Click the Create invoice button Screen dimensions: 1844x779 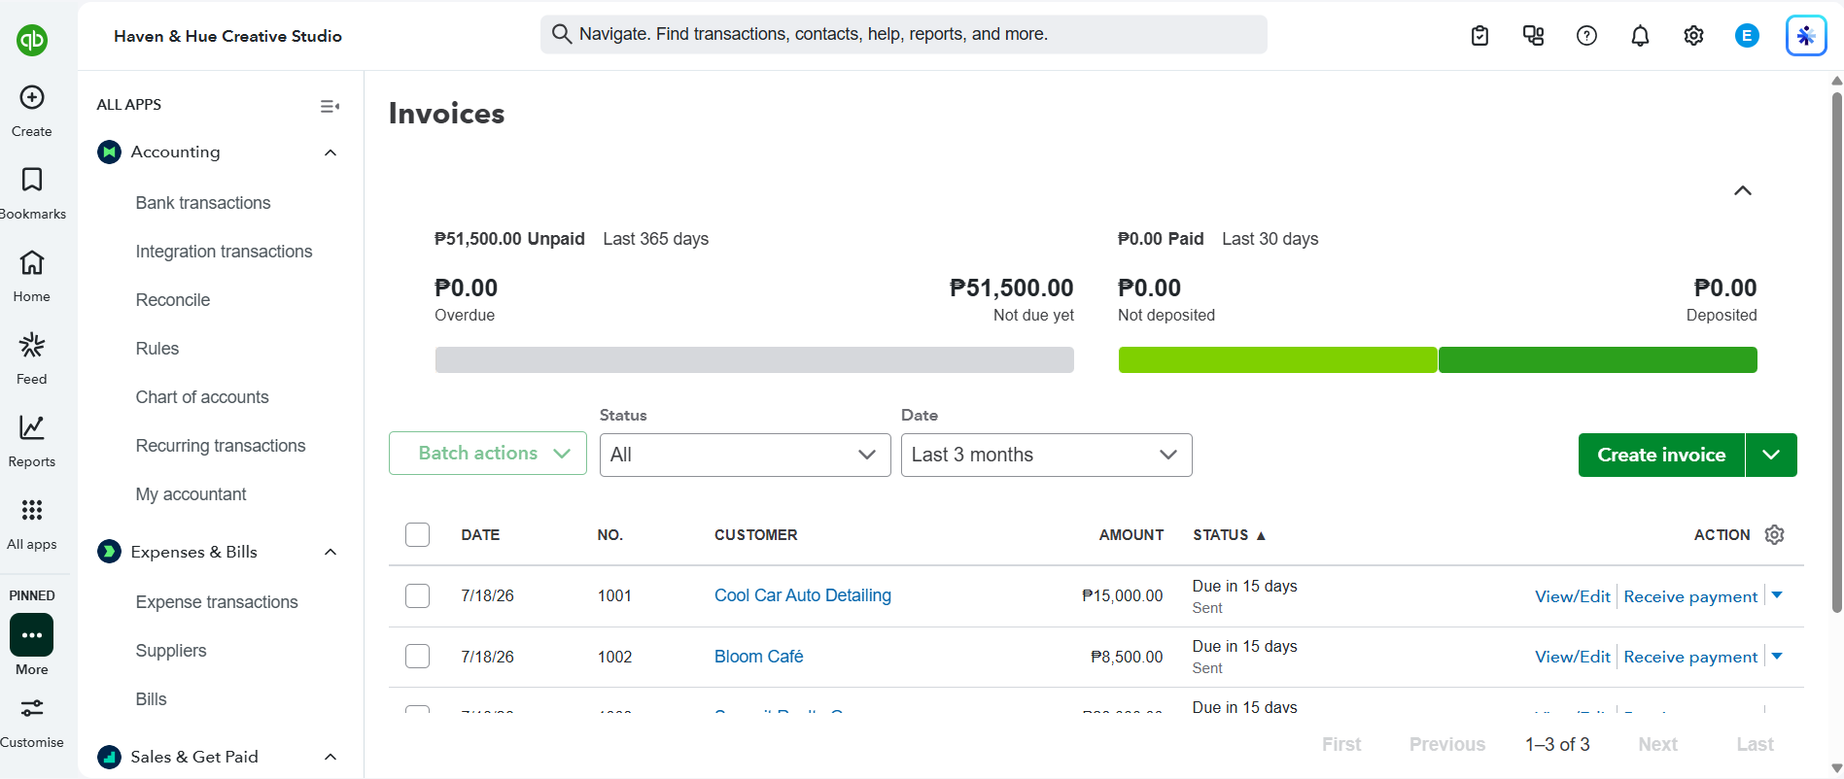click(x=1661, y=455)
